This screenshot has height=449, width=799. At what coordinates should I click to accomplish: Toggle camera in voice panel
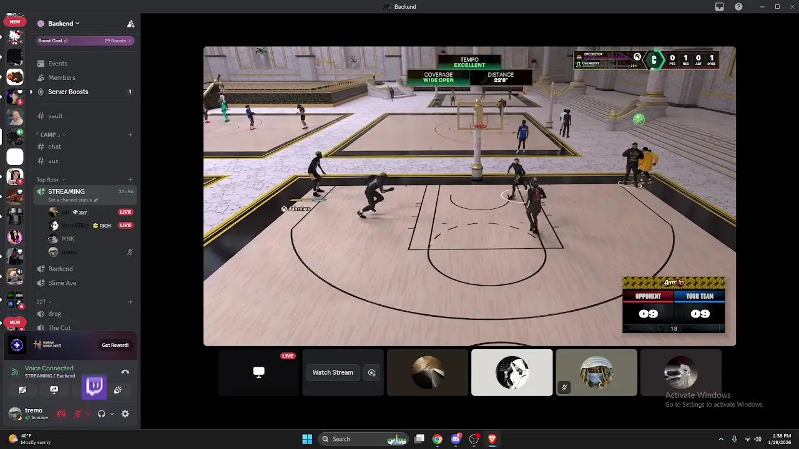pos(22,390)
